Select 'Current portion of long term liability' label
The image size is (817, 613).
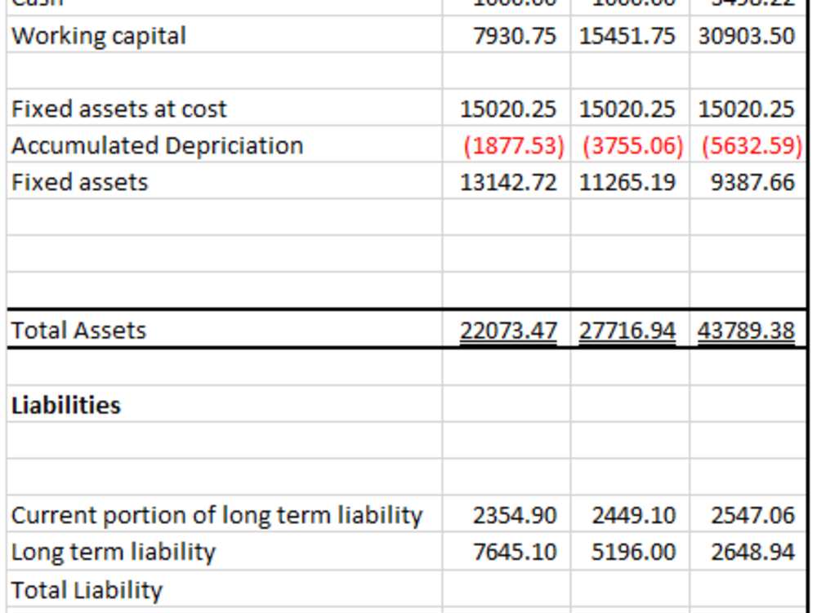tap(217, 516)
